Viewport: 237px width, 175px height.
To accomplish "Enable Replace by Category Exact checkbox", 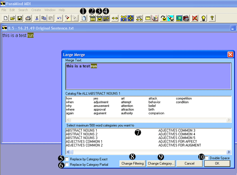I will point(67,159).
